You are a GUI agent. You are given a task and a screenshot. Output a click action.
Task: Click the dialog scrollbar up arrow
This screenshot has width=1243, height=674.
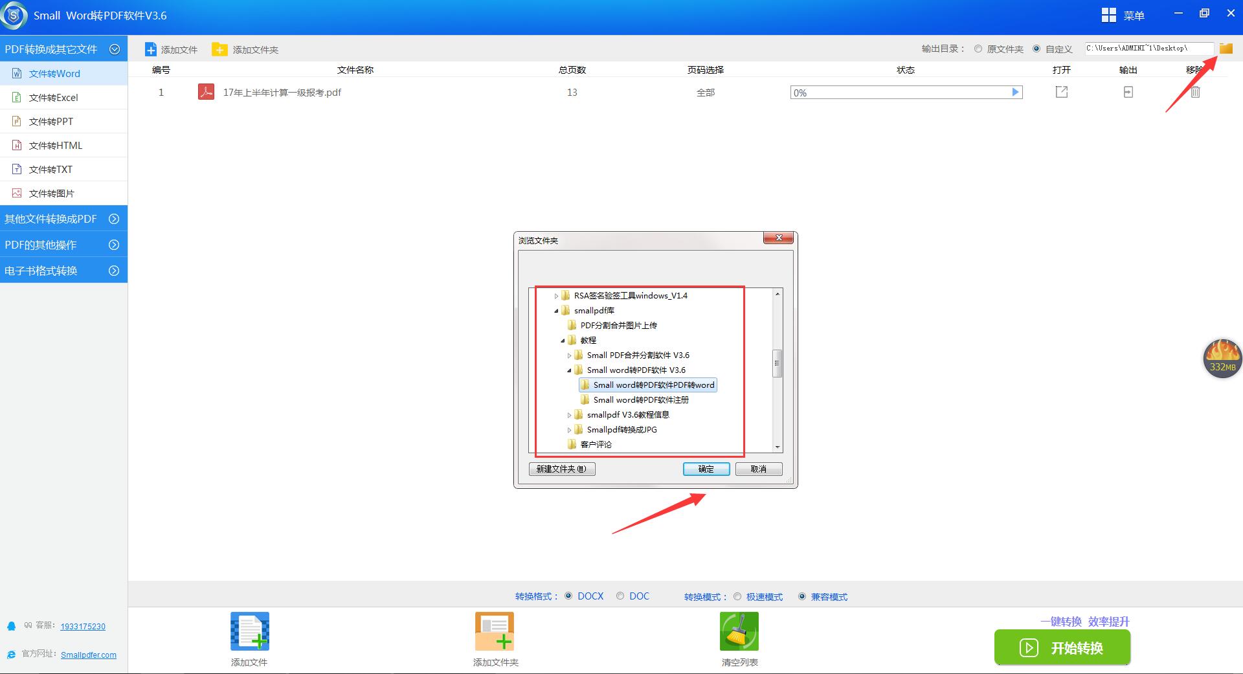pyautogui.click(x=778, y=294)
